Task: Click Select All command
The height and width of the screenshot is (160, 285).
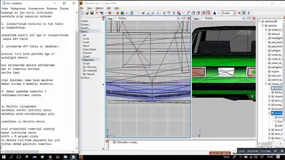Action: [x=84, y=35]
